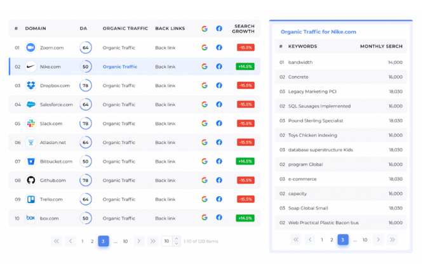
Task: Click -15.5% growth badge for Salesforce.com
Action: (246, 104)
